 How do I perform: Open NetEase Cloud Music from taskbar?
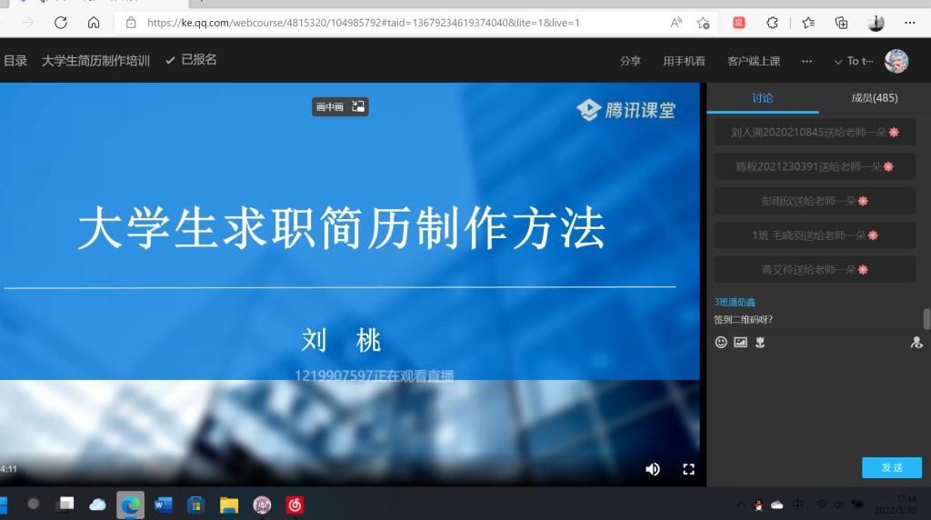(295, 505)
